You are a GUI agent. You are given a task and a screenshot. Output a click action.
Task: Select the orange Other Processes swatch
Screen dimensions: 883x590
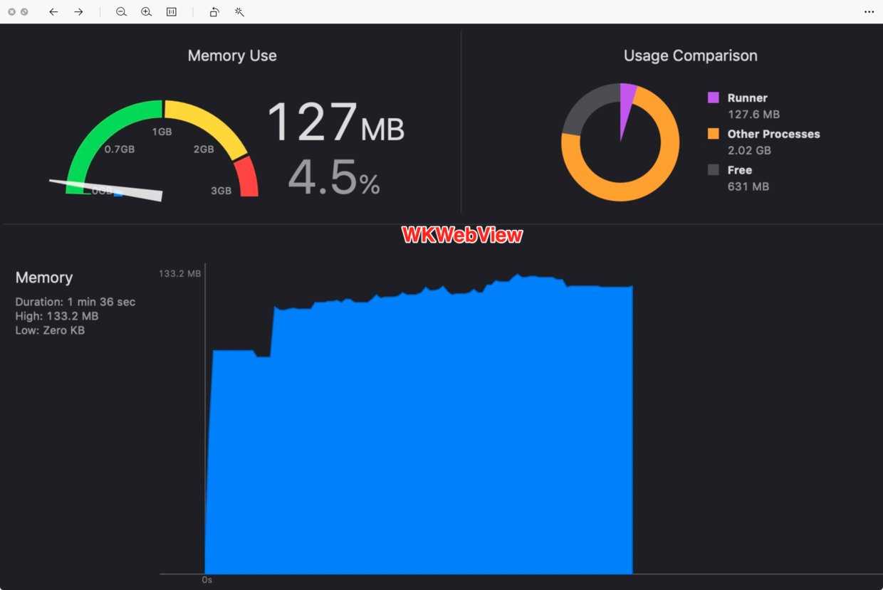coord(713,134)
